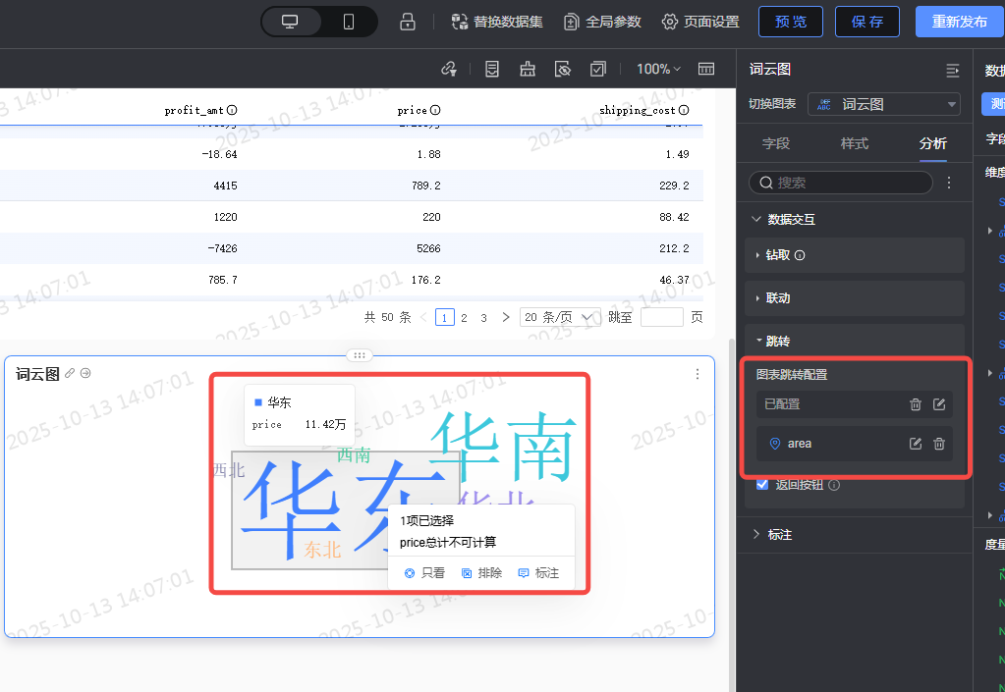This screenshot has height=692, width=1005.
Task: Switch to the 样式 tab
Action: (x=854, y=143)
